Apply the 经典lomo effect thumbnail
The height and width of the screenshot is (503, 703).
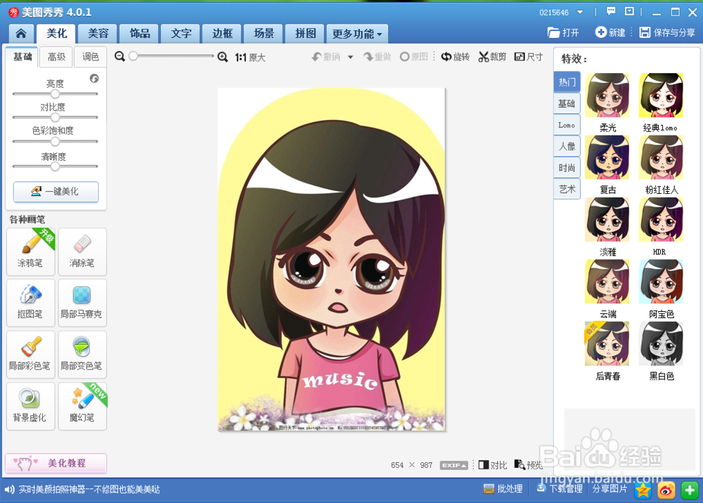(x=662, y=95)
